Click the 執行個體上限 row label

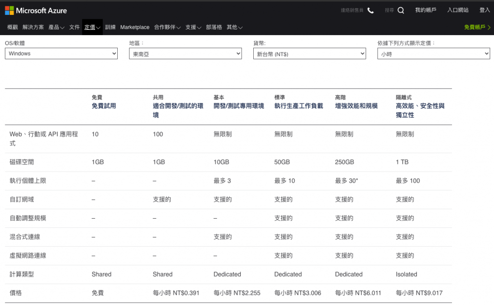27,181
